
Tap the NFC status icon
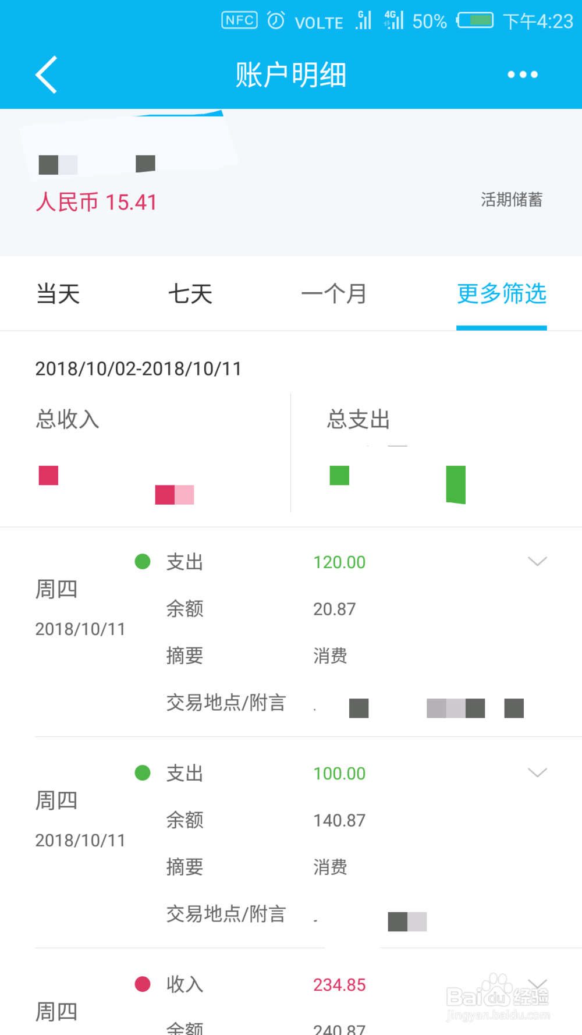[x=239, y=20]
